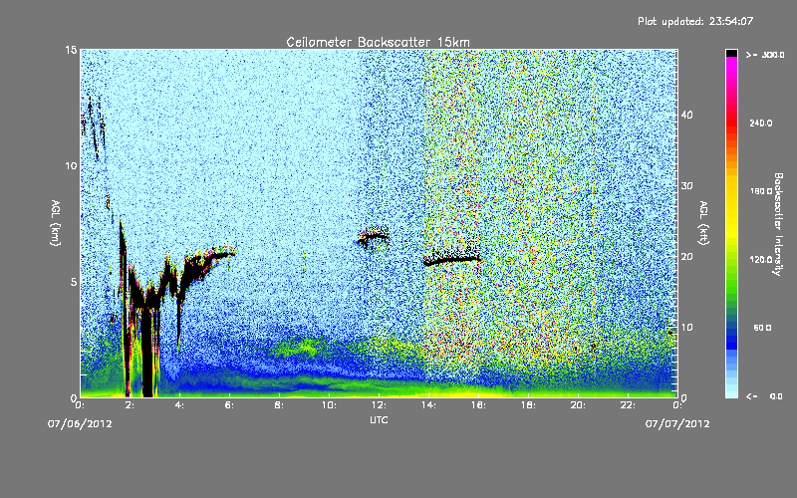Click the tall black precipitation column before 3:
The image size is (797, 498).
147,351
